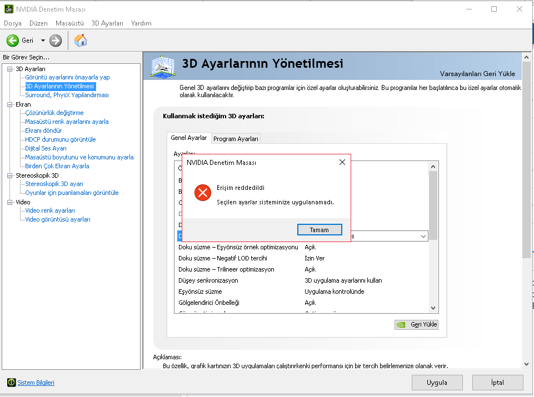Click the 3D settings header image
The image size is (534, 397).
163,66
